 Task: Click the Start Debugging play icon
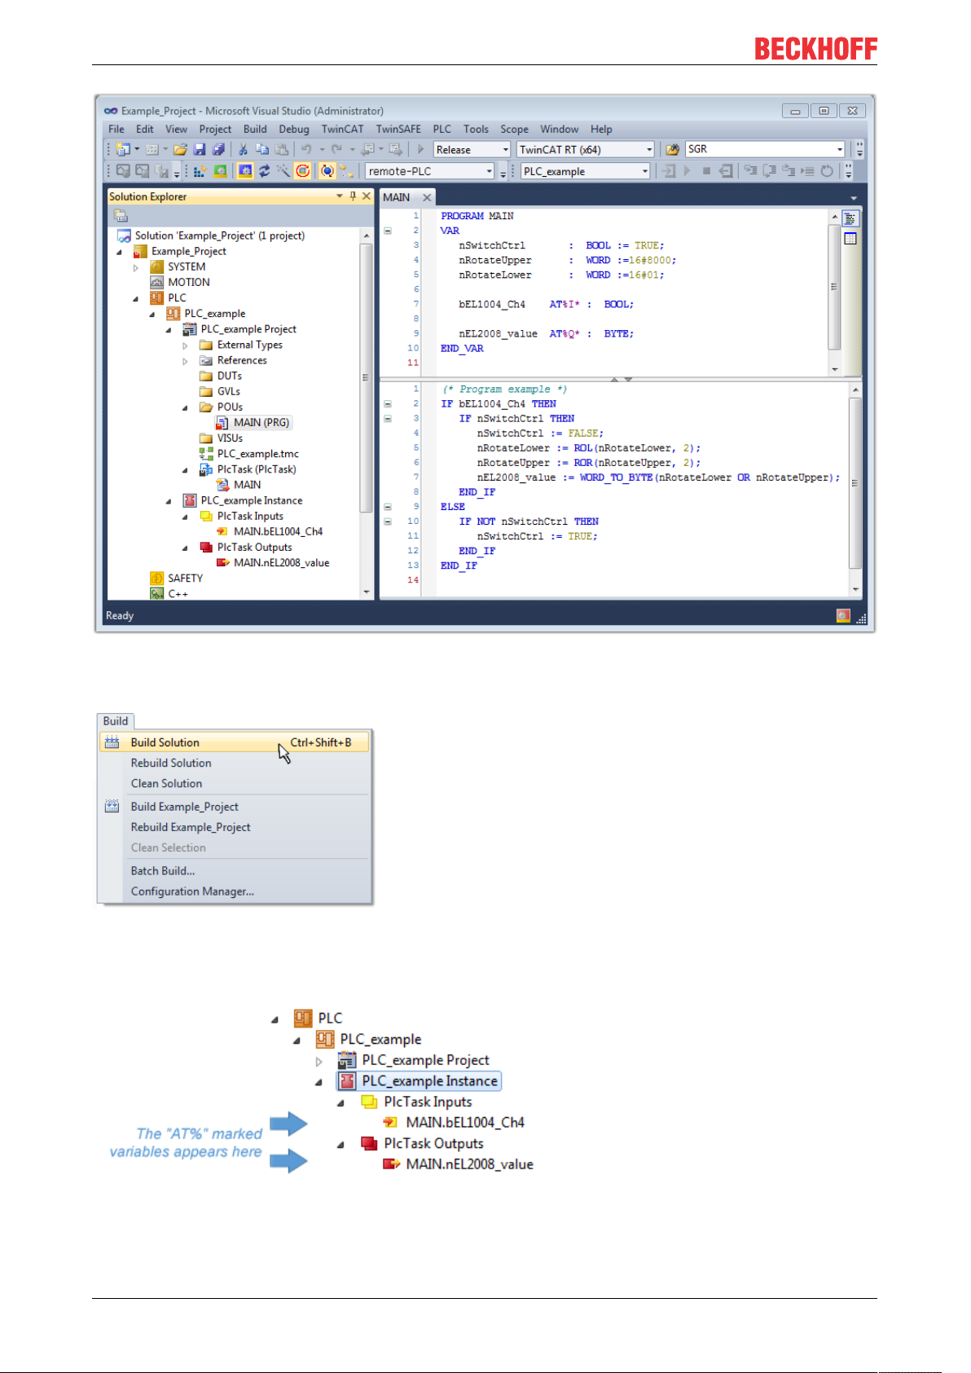420,150
